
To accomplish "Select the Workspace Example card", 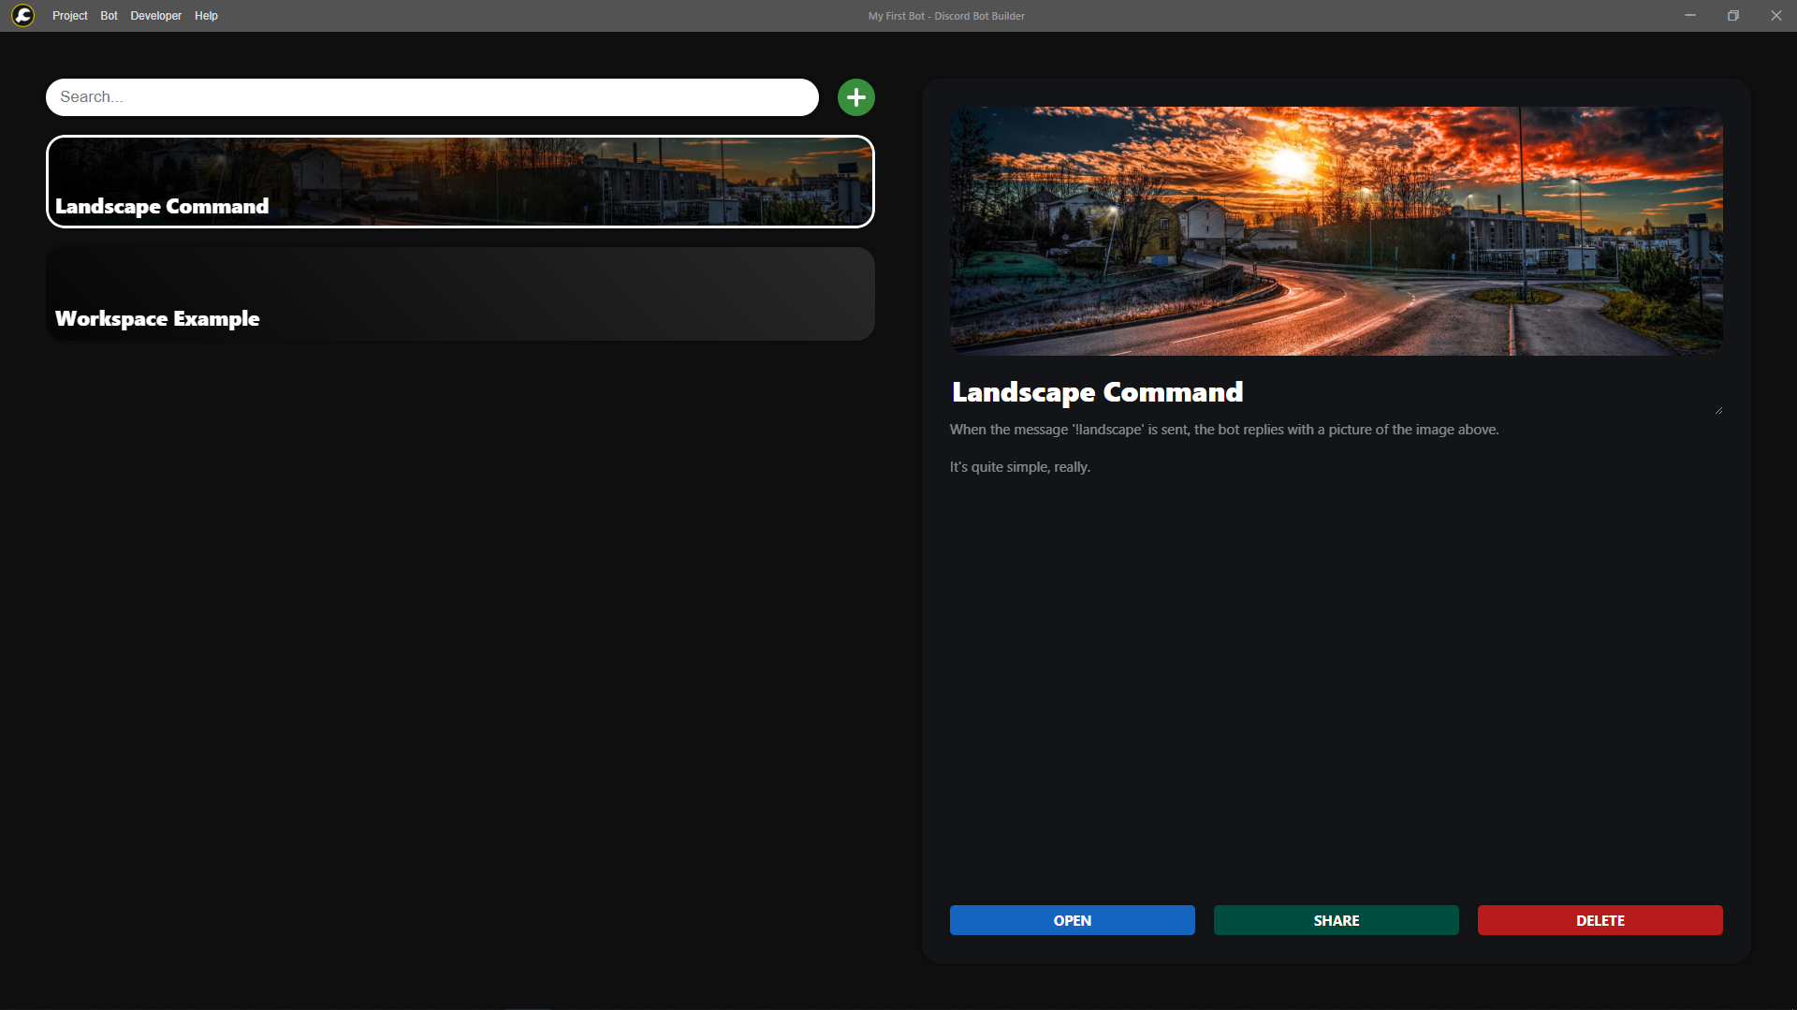I will [x=460, y=294].
